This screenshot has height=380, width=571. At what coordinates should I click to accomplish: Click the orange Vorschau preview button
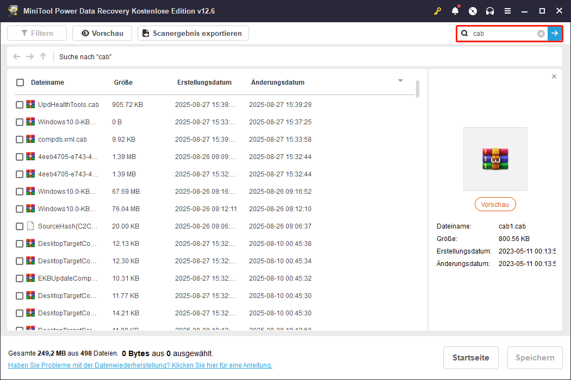click(x=495, y=204)
